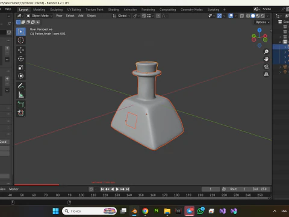289x217 pixels.
Task: Jump to the timeline end frame
Action: pos(128,189)
